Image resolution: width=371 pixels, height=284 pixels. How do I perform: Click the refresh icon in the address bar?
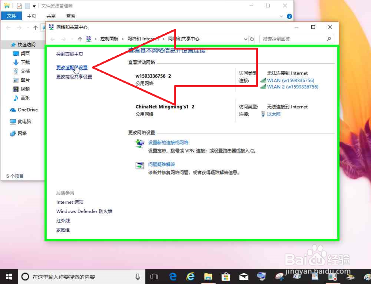click(252, 39)
